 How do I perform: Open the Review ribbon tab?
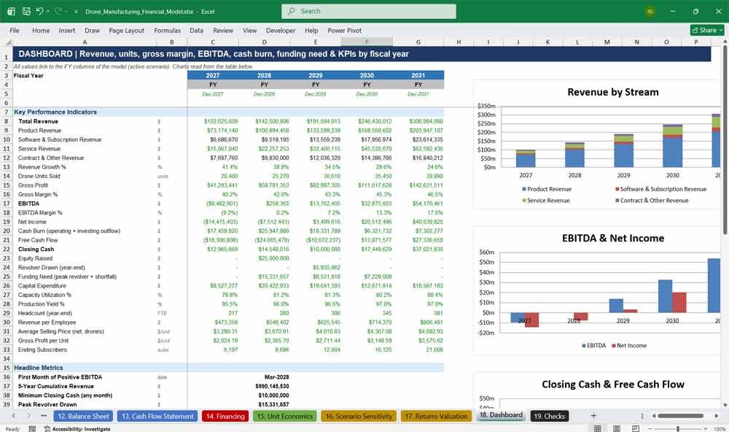pyautogui.click(x=223, y=30)
